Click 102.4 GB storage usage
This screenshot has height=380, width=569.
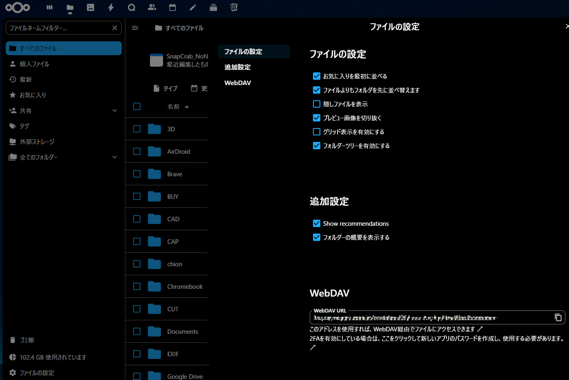63,357
